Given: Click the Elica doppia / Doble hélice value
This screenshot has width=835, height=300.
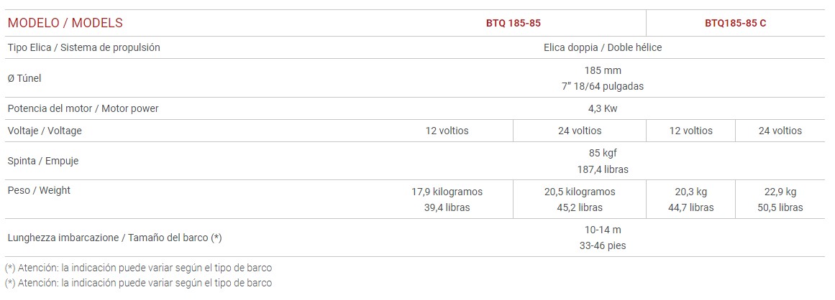Looking at the screenshot, I should pyautogui.click(x=603, y=47).
